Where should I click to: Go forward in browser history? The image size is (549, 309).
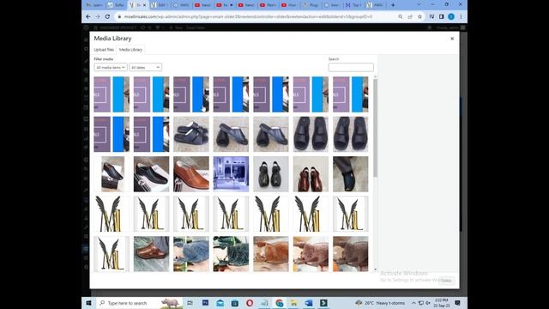click(98, 16)
